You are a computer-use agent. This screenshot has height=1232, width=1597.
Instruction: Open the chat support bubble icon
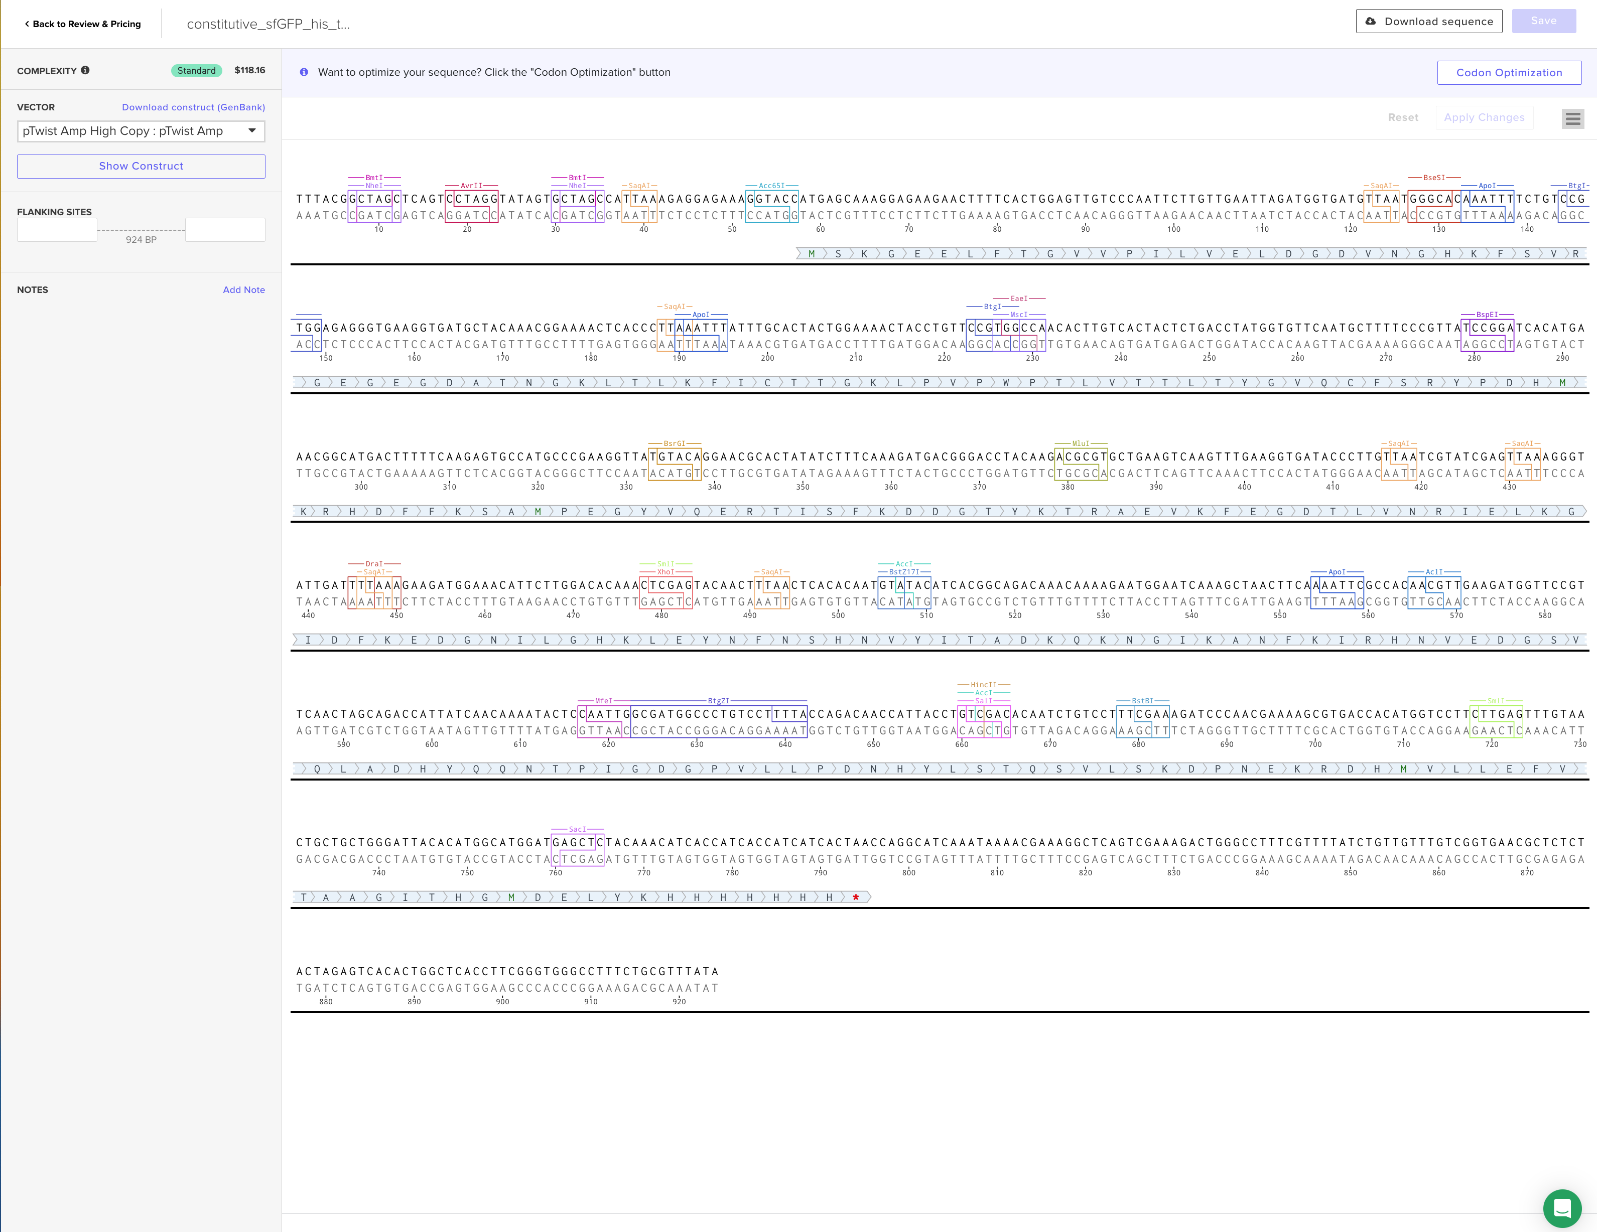coord(1562,1208)
